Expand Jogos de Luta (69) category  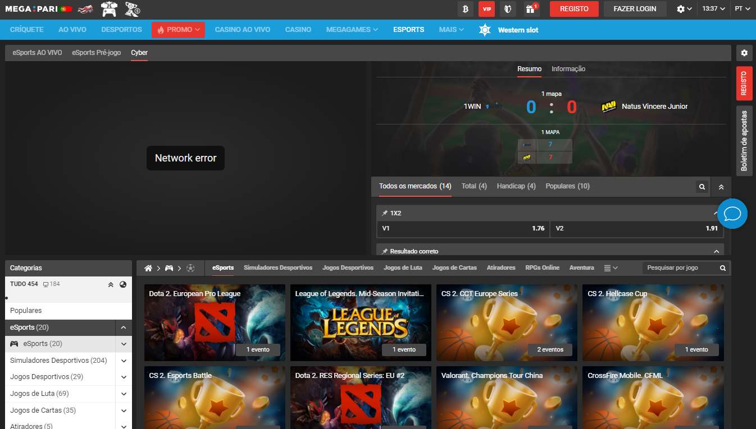coord(124,394)
